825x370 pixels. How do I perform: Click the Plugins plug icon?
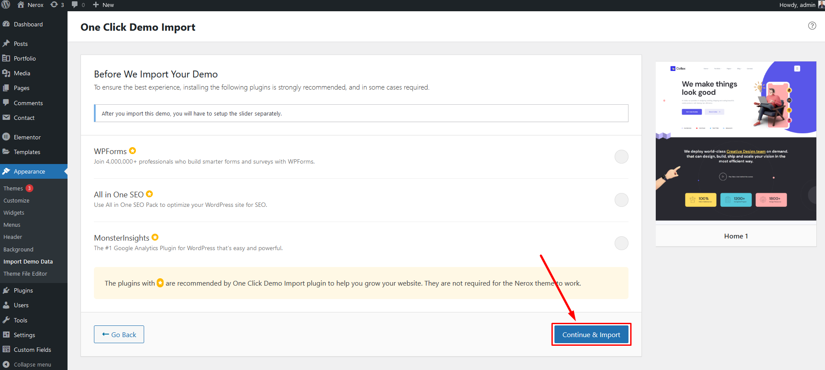(6, 290)
